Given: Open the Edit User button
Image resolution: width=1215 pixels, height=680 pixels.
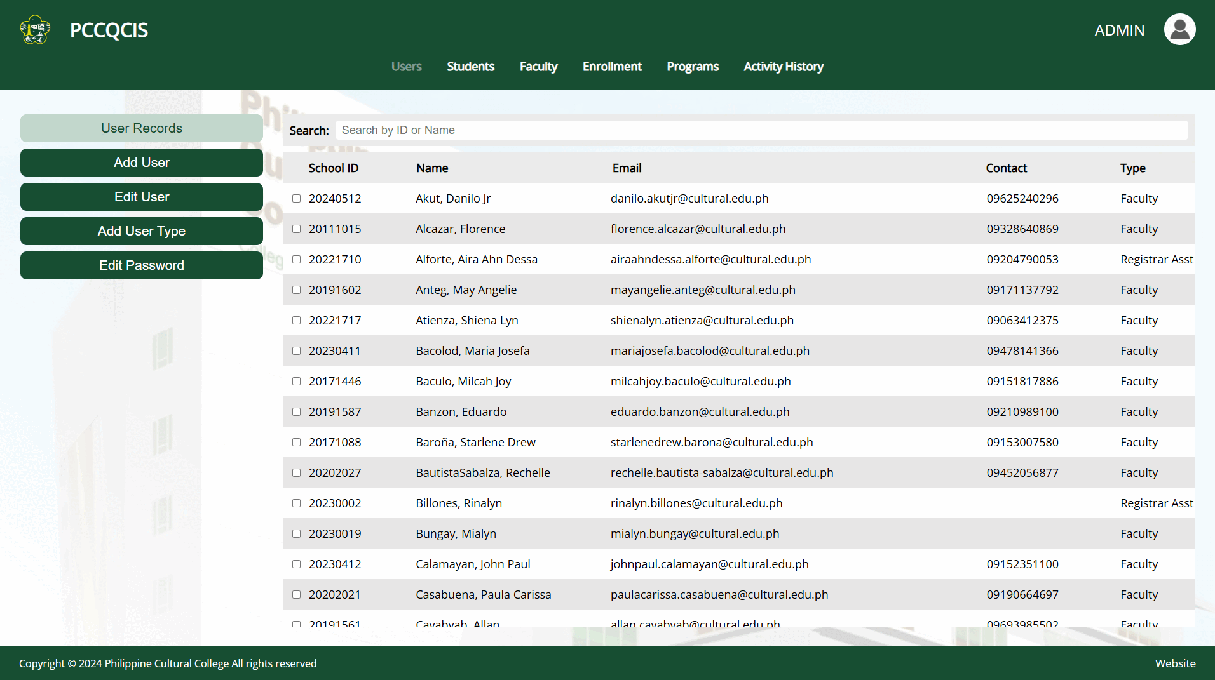Looking at the screenshot, I should [x=142, y=197].
